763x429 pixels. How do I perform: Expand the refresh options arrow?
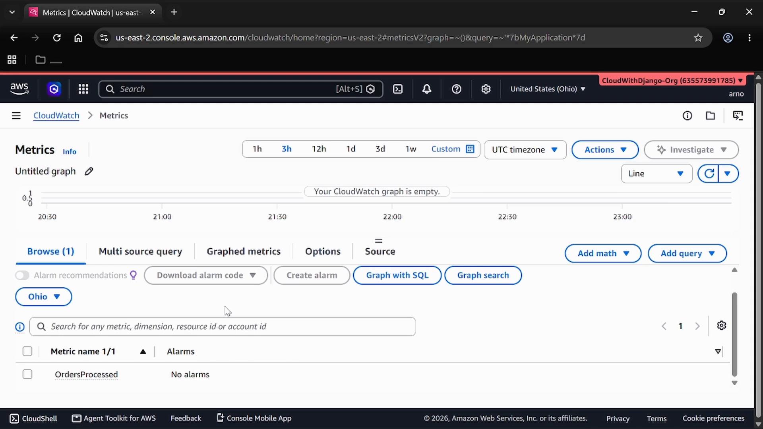728,174
